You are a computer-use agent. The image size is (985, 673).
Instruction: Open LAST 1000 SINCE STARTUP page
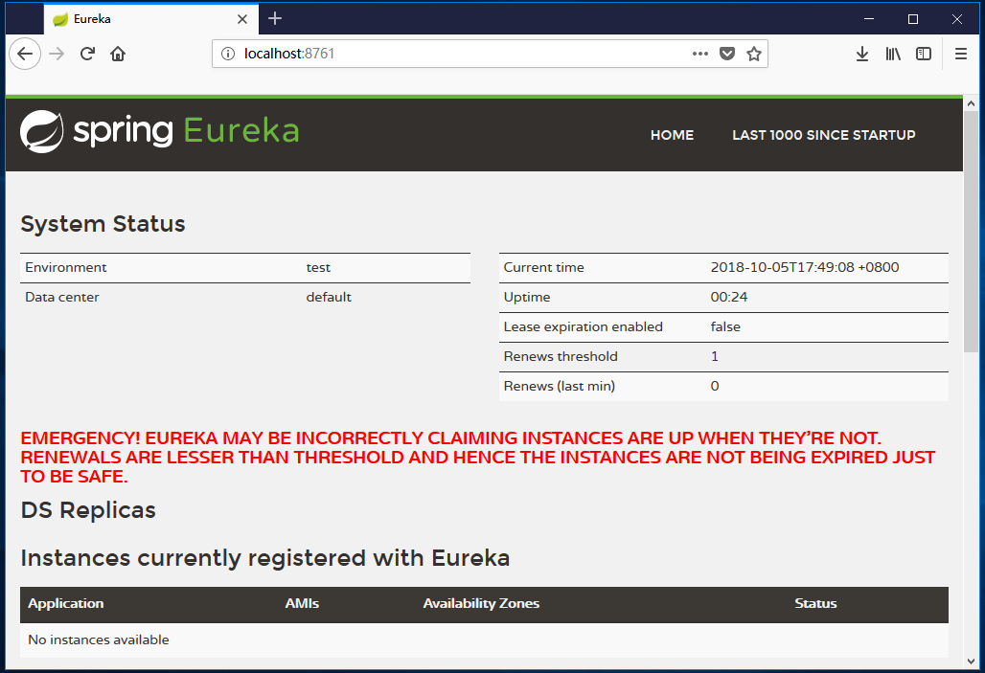[824, 135]
